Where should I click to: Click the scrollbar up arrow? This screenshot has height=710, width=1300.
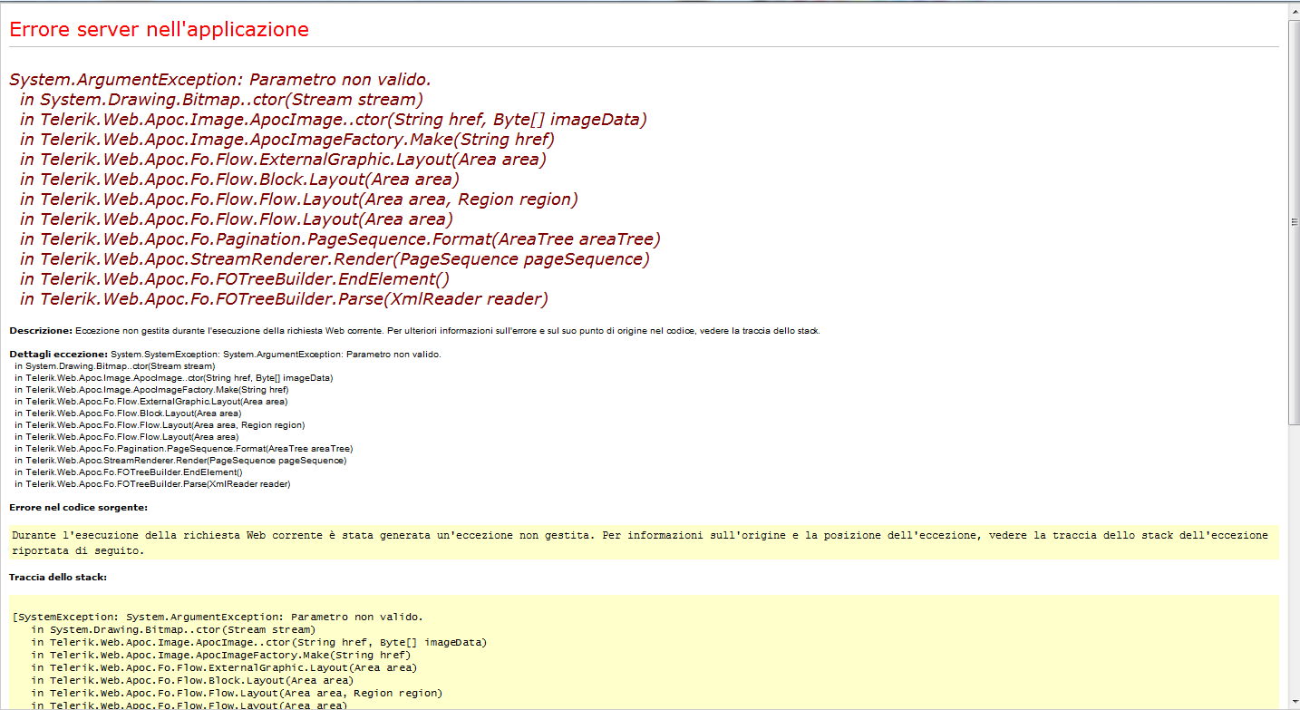[x=1294, y=9]
